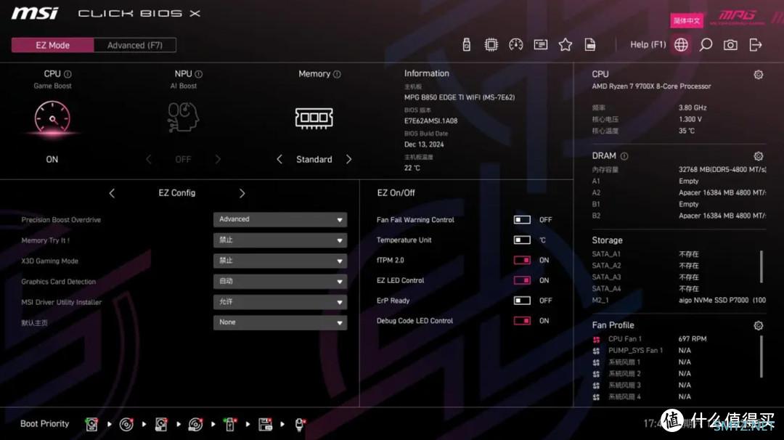Viewport: 784px width, 440px height.
Task: Open CPU panel settings gear
Action: click(759, 75)
